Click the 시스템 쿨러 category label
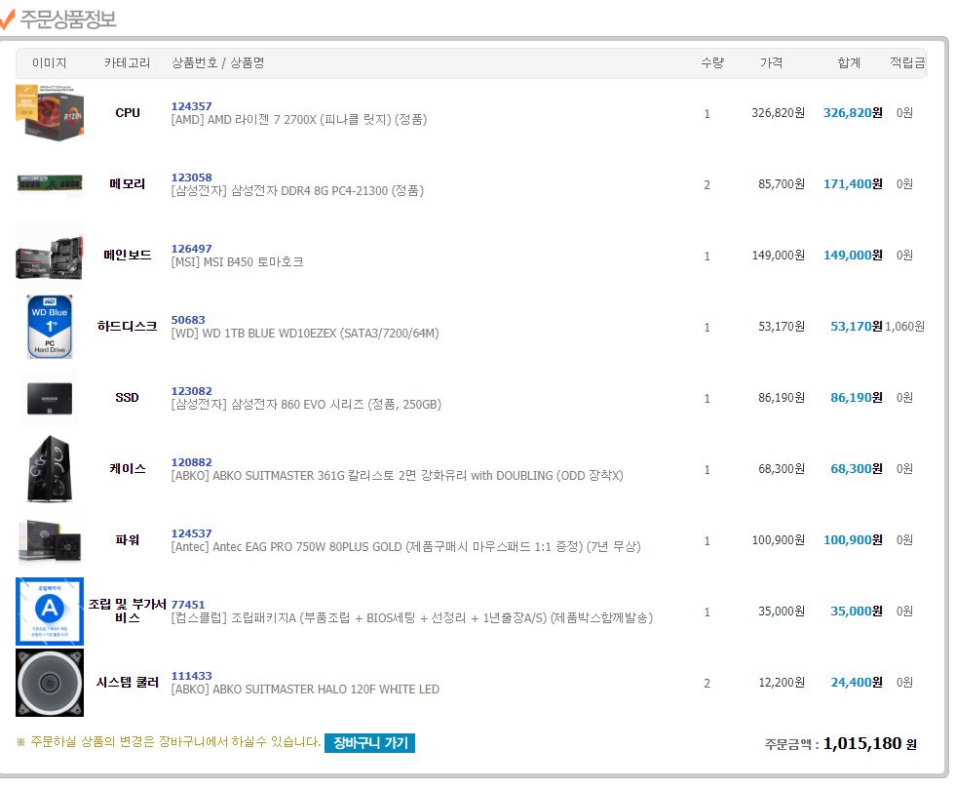956x789 pixels. (128, 683)
